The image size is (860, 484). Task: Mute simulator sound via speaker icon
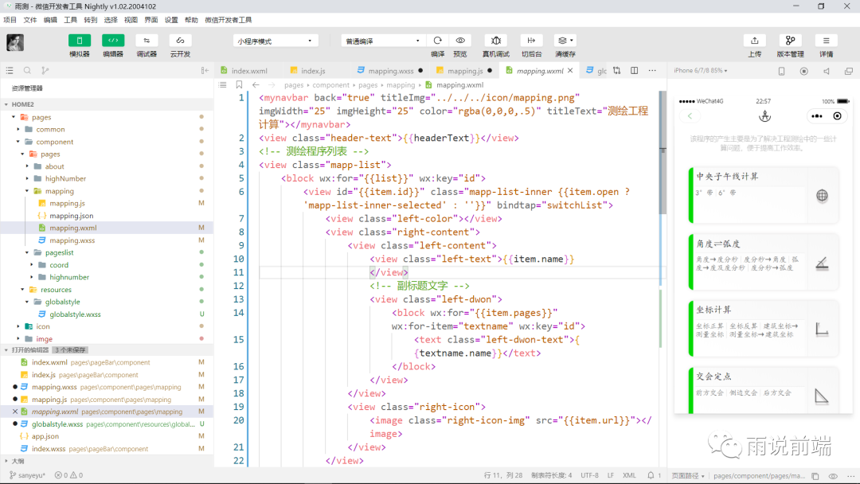pos(826,71)
